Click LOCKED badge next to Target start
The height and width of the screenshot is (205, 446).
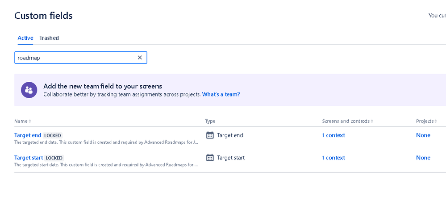coord(54,158)
